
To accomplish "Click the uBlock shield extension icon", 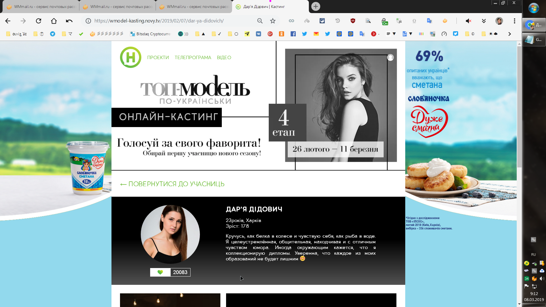I will click(x=353, y=21).
